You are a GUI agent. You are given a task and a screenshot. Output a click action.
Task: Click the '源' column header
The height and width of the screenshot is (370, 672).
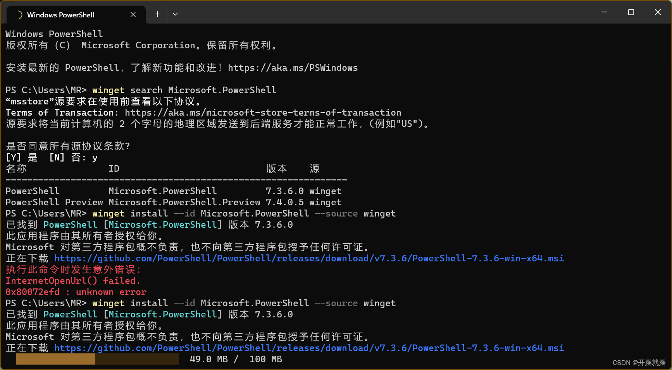pyautogui.click(x=315, y=169)
